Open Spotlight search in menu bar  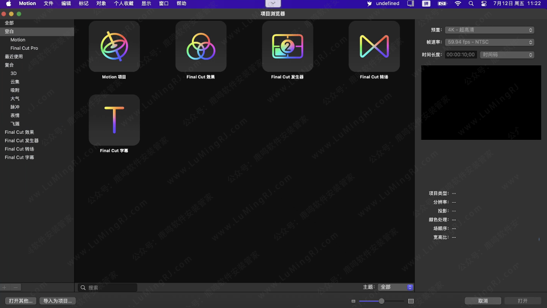pyautogui.click(x=471, y=4)
